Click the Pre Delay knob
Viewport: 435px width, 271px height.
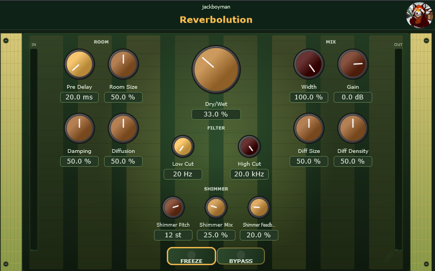coord(79,65)
